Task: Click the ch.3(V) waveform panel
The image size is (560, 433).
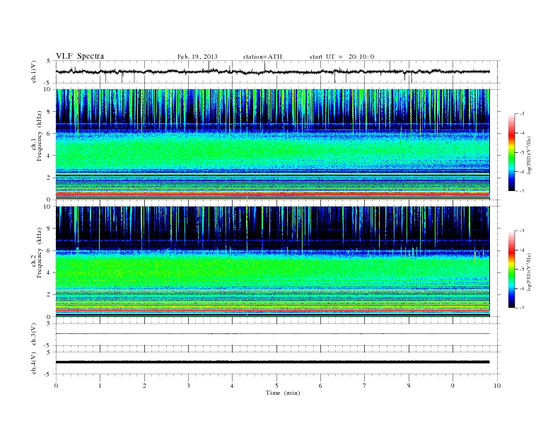Action: (x=278, y=335)
